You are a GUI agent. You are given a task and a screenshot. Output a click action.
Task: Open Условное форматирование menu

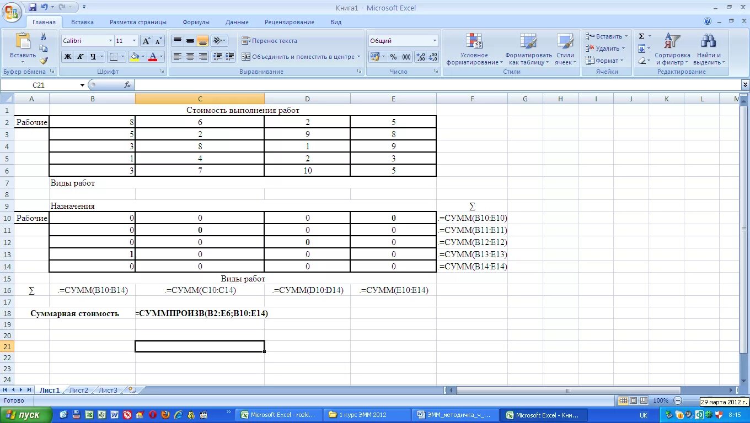tap(474, 49)
